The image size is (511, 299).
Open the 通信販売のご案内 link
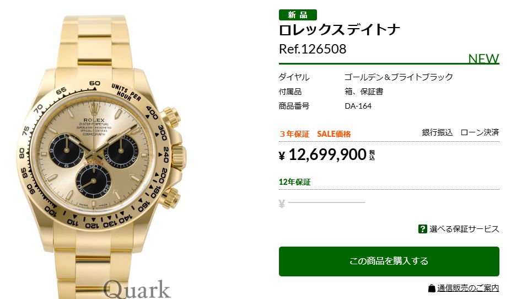pyautogui.click(x=468, y=288)
